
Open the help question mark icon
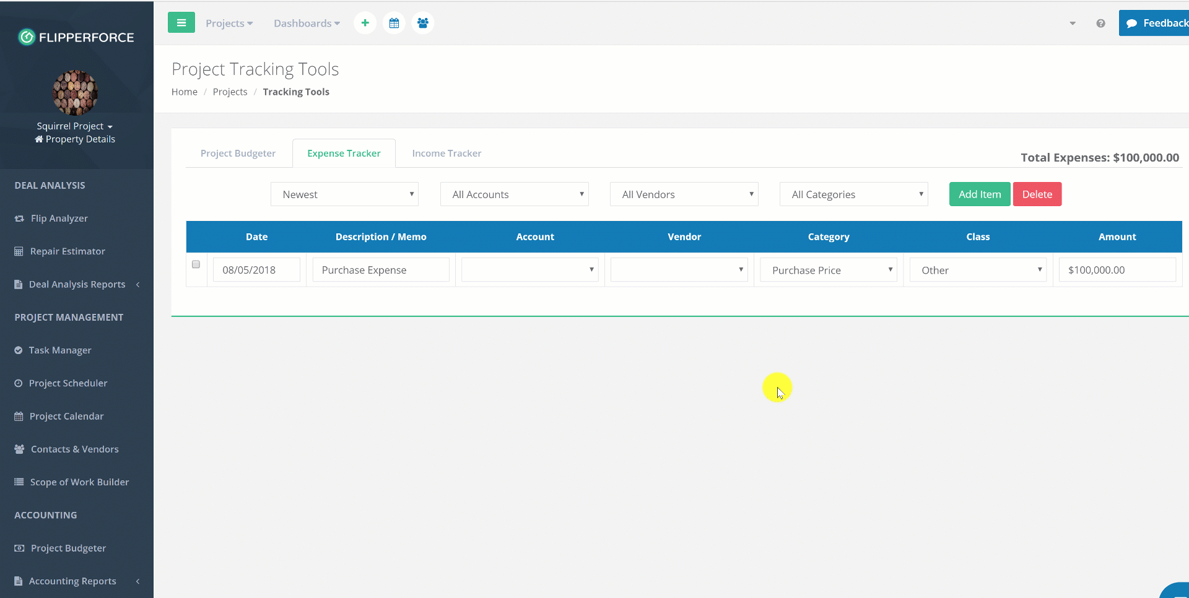[x=1100, y=23]
